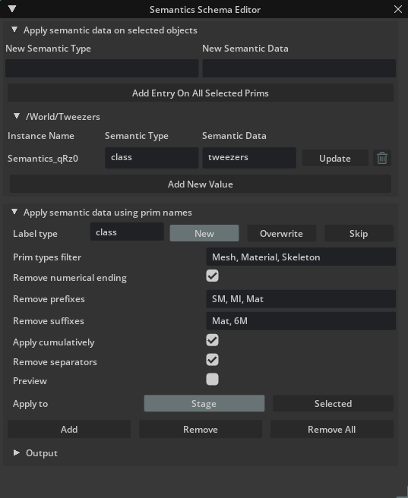Screen dimensions: 408x498
Task: Click the Update button for tweezers
Action: (335, 158)
